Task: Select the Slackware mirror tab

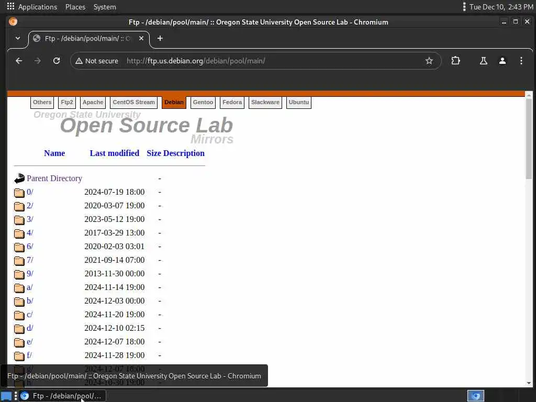Action: (265, 102)
